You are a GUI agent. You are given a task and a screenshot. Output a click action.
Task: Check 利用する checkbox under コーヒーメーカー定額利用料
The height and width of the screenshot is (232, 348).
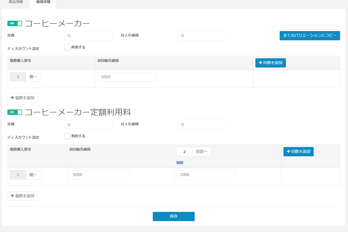click(x=67, y=136)
